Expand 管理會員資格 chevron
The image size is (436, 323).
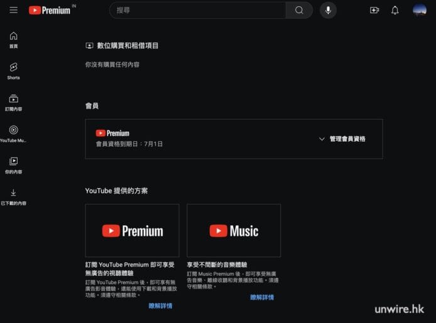(322, 139)
